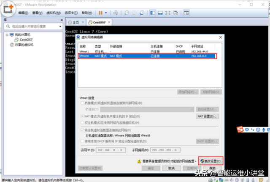The height and width of the screenshot is (182, 270).
Task: Click the 帮助 button in dialog
Action: 213,168
